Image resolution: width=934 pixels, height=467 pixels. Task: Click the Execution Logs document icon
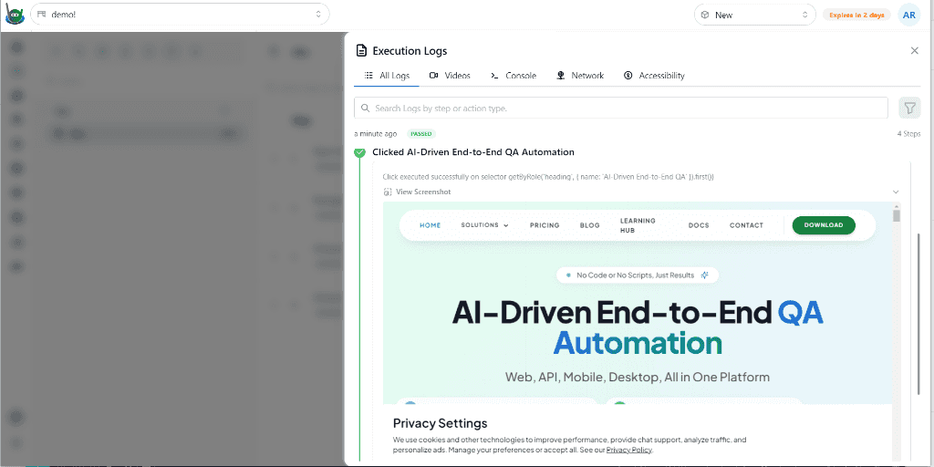point(361,51)
